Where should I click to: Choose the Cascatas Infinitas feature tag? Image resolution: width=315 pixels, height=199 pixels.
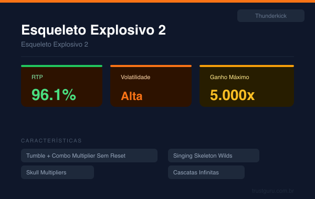[206, 172]
